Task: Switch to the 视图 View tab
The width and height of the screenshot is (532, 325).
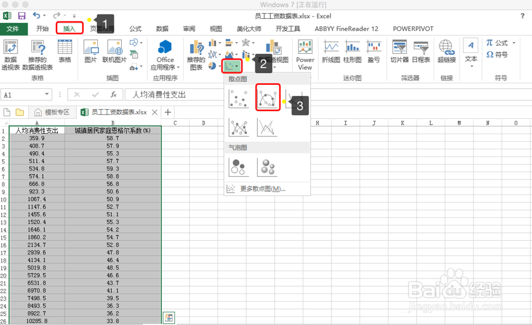Action: 216,29
